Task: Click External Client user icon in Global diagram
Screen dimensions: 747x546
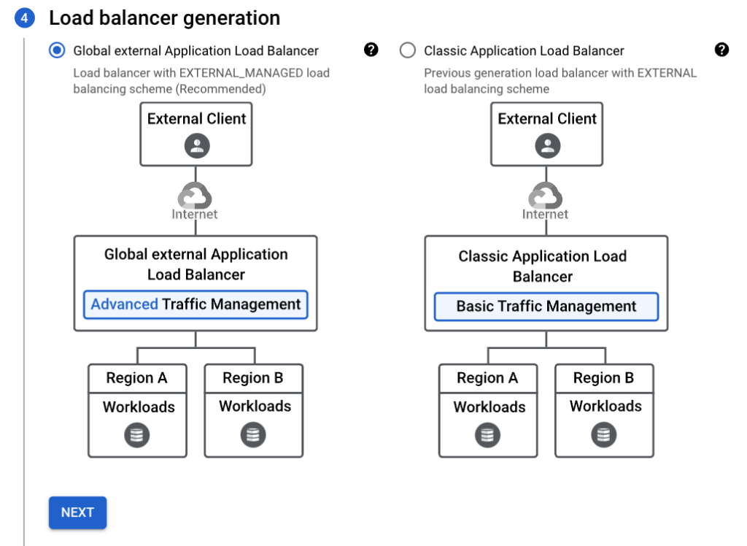Action: pos(197,145)
